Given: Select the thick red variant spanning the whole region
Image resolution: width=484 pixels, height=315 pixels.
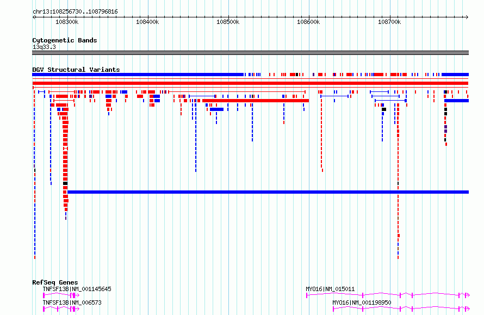Looking at the screenshot, I should (x=250, y=83).
